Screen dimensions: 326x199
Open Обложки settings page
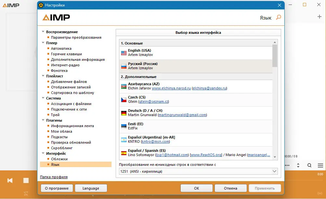[x=59, y=159]
